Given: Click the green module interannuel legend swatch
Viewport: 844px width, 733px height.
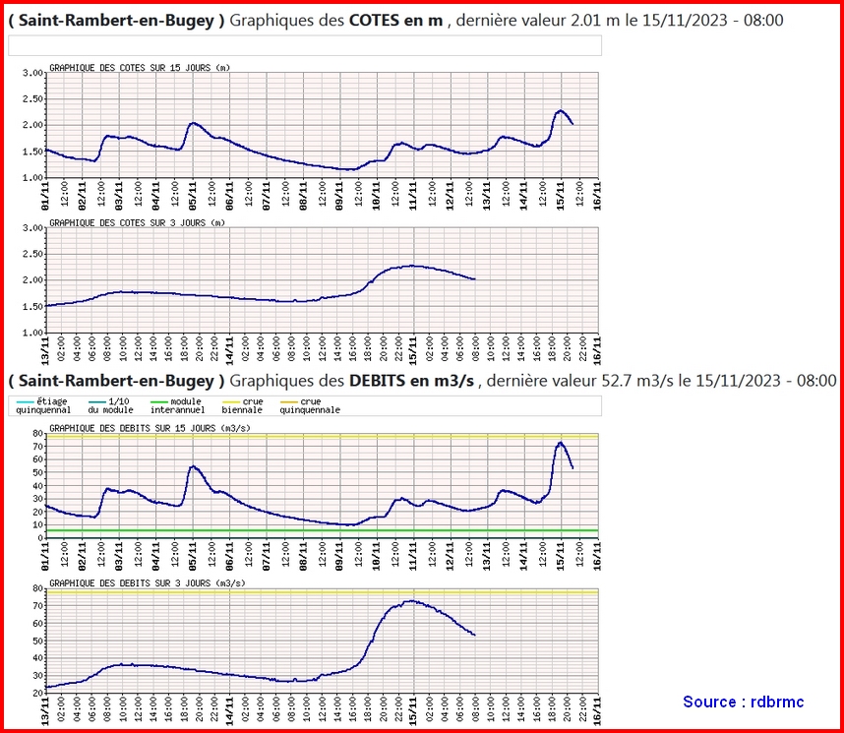Looking at the screenshot, I should tap(159, 401).
